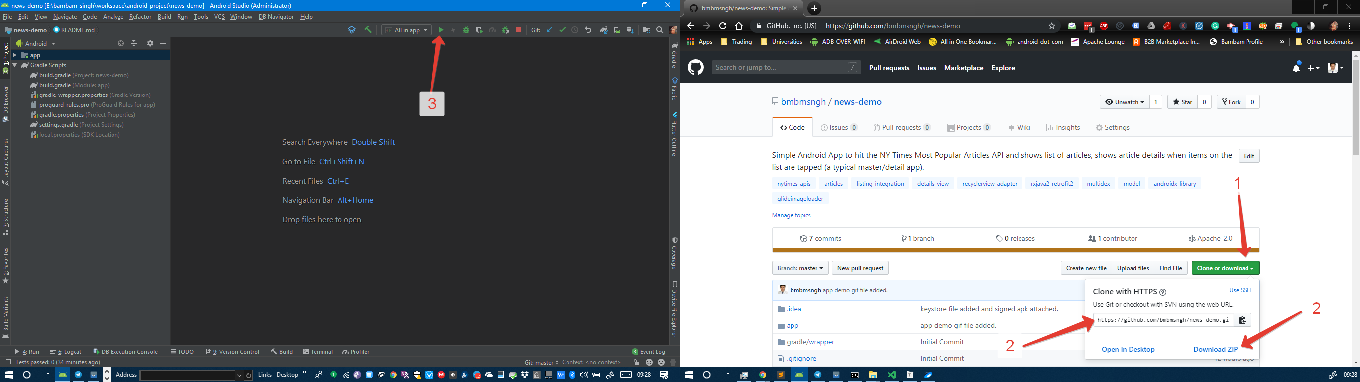The image size is (1360, 382).
Task: Commit changes with the green checkmark icon
Action: coord(562,30)
